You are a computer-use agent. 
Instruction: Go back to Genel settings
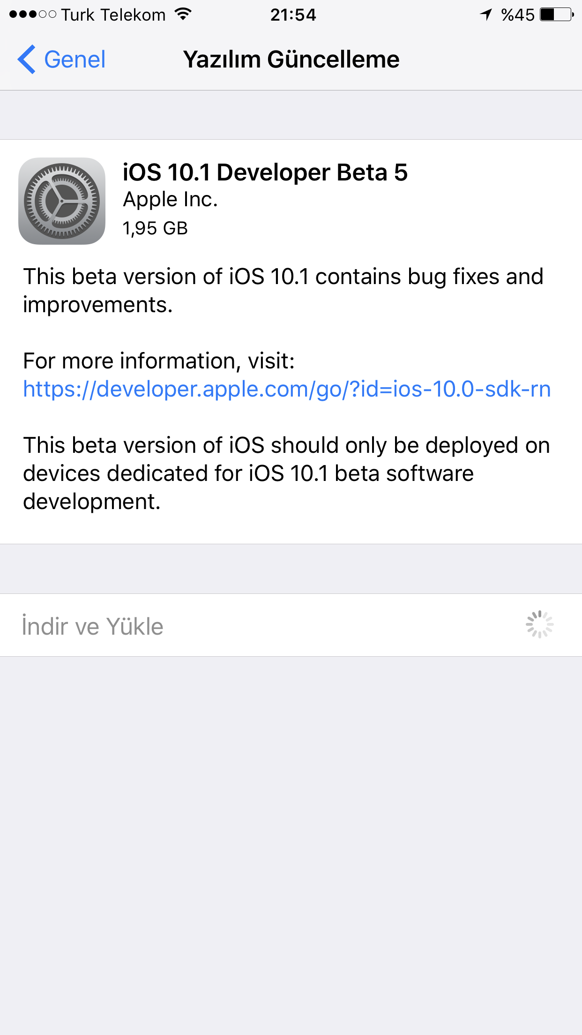click(61, 60)
